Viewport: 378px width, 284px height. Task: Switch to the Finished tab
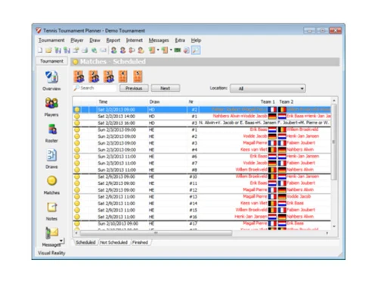[140, 242]
